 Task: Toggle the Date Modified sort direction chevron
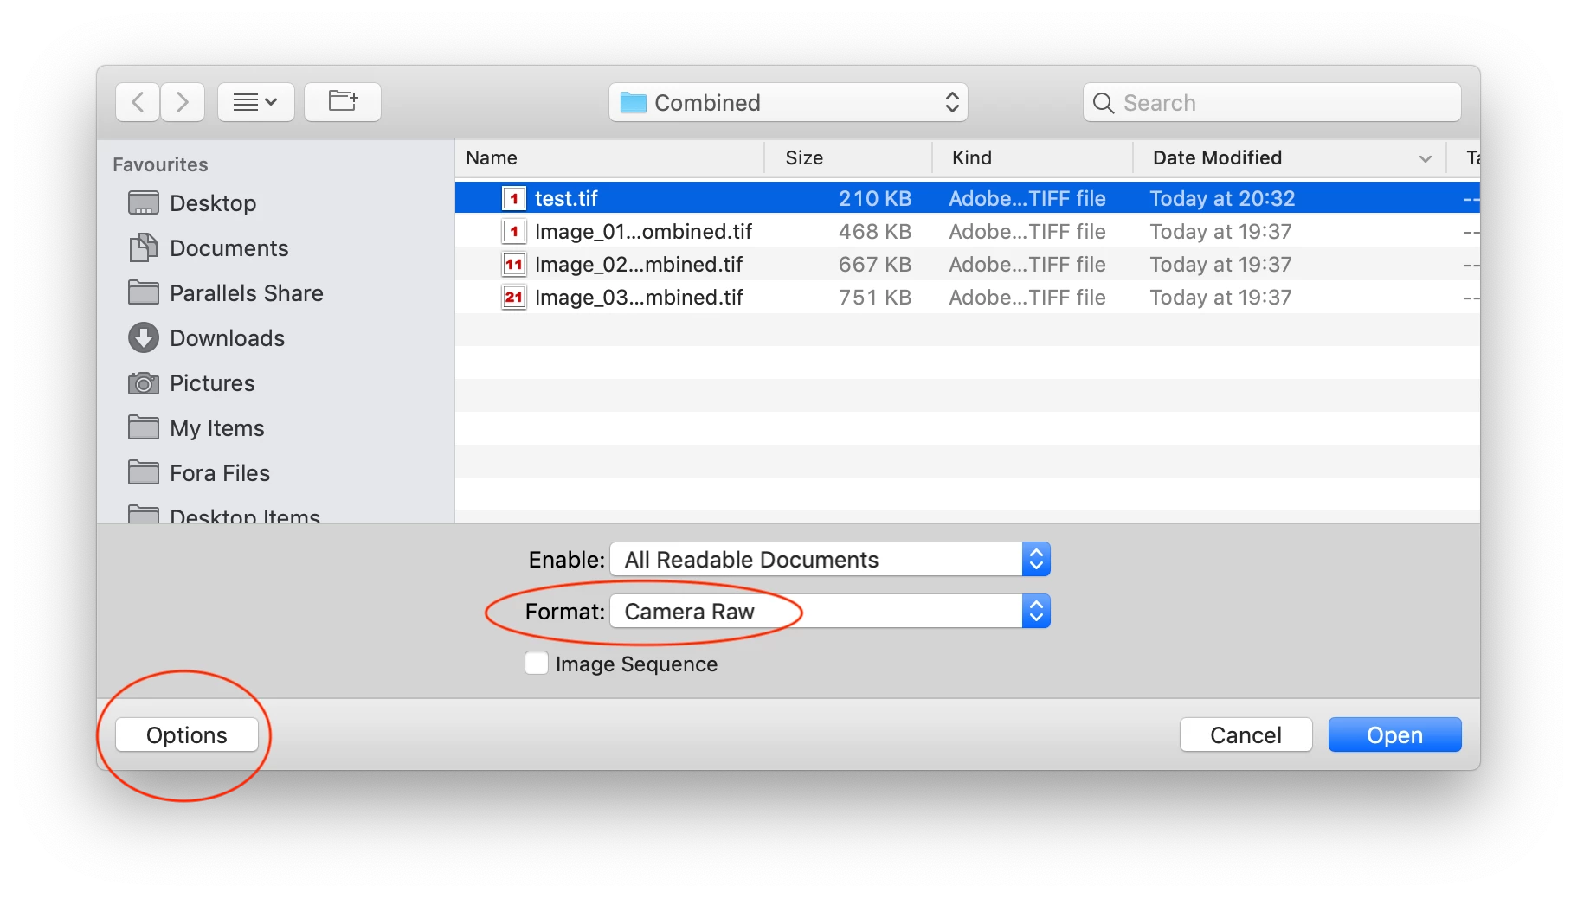(x=1426, y=159)
